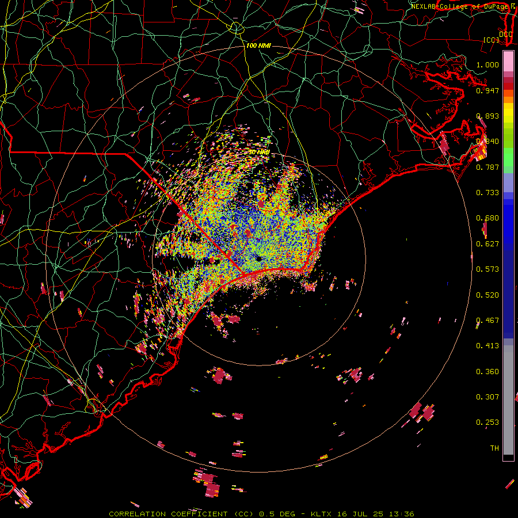The image size is (518, 518).
Task: Click the "0.893" color scale value
Action: point(487,116)
